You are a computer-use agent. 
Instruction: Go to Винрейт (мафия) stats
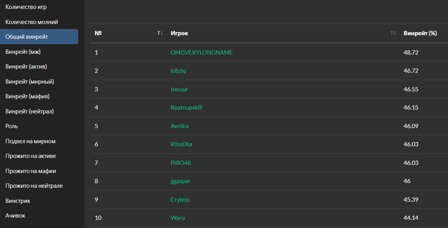[27, 96]
